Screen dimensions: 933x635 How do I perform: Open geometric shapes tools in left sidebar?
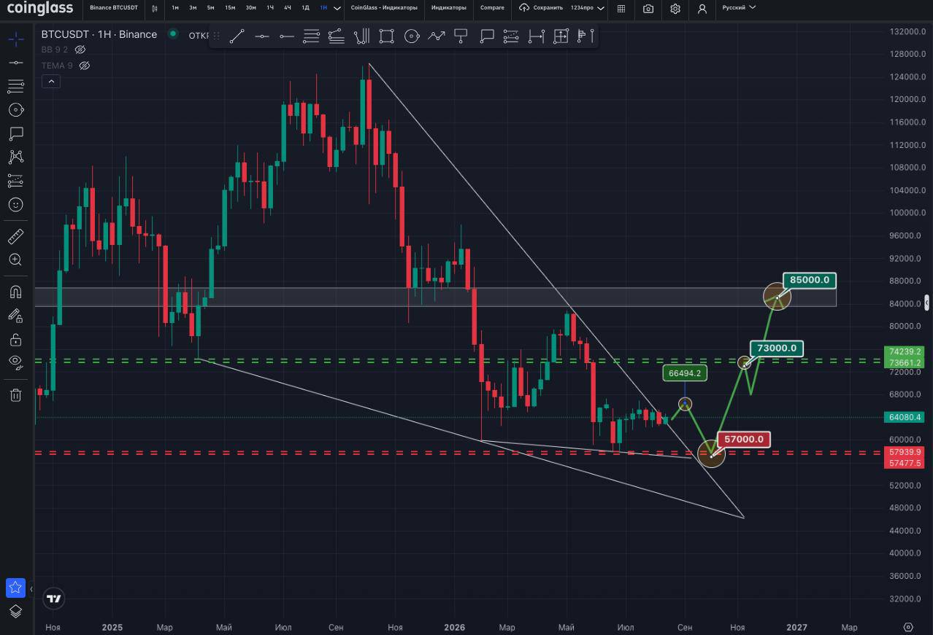click(15, 110)
